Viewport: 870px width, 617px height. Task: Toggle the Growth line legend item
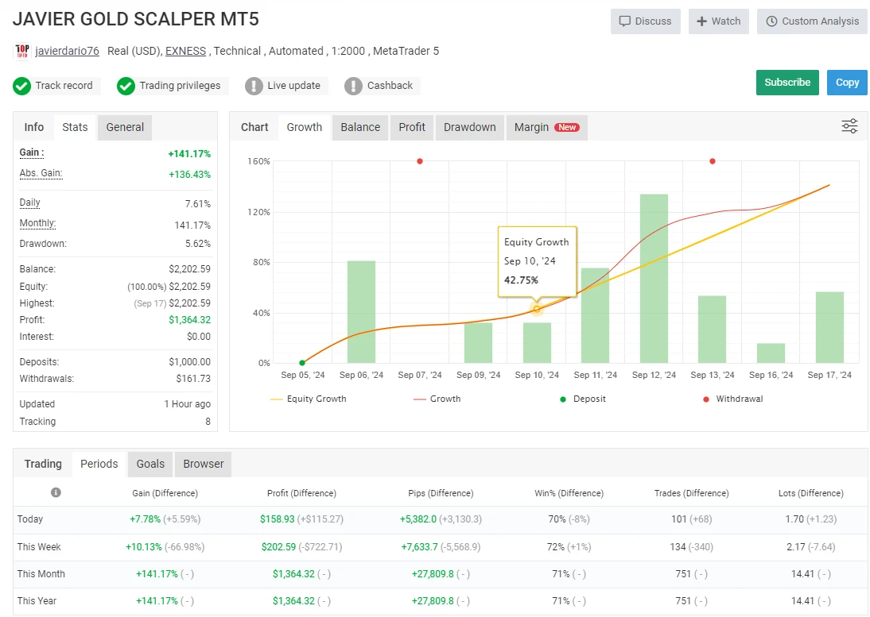tap(437, 399)
